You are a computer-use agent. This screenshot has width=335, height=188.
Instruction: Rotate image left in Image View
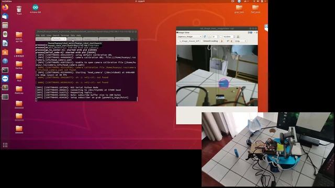point(221,41)
